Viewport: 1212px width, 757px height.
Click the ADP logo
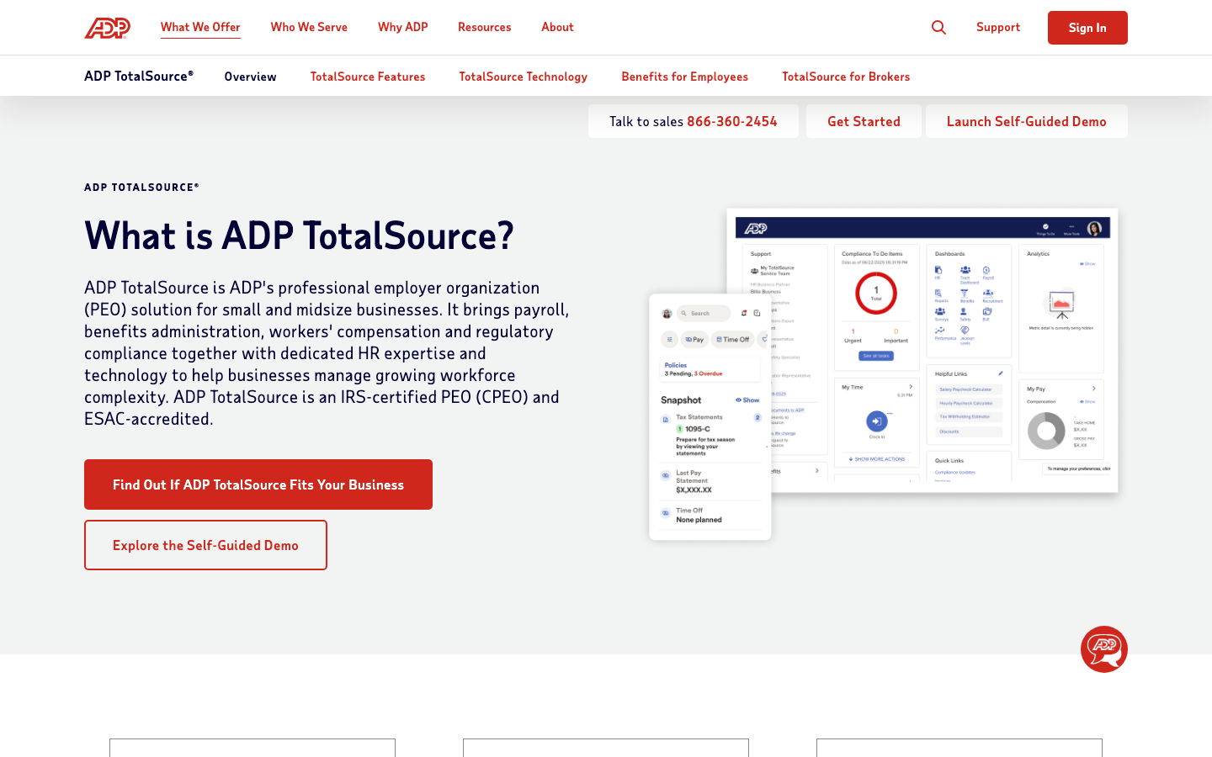click(107, 28)
